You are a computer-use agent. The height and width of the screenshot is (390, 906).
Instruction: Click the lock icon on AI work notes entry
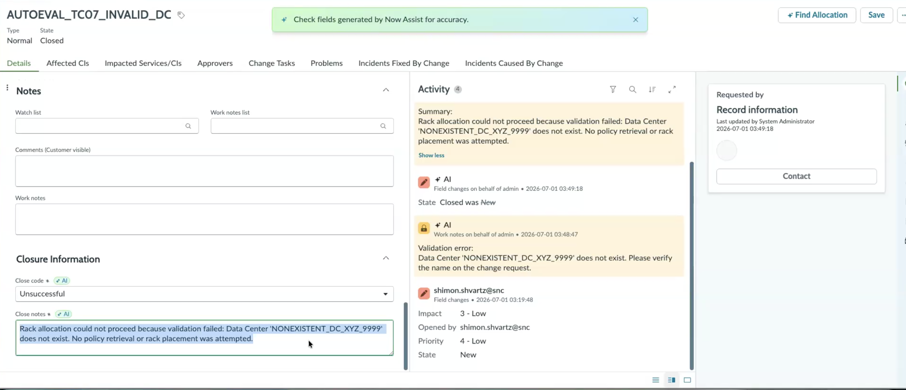coord(424,228)
